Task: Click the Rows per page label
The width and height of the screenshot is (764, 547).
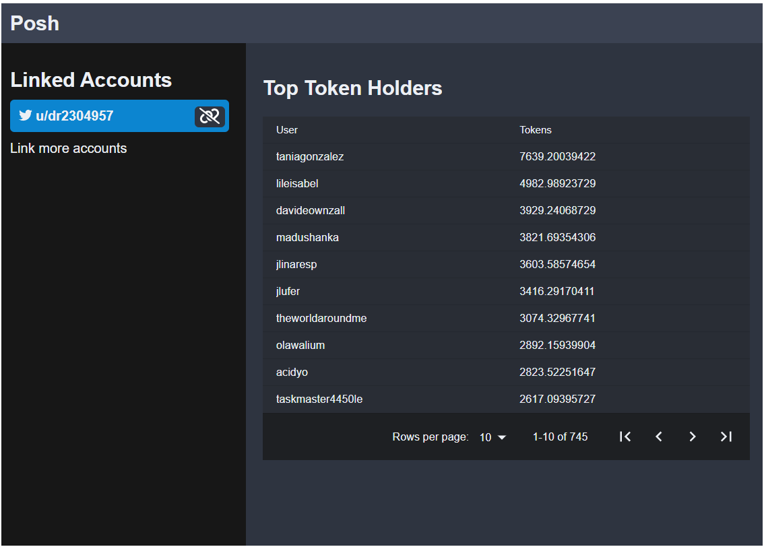Action: click(431, 437)
